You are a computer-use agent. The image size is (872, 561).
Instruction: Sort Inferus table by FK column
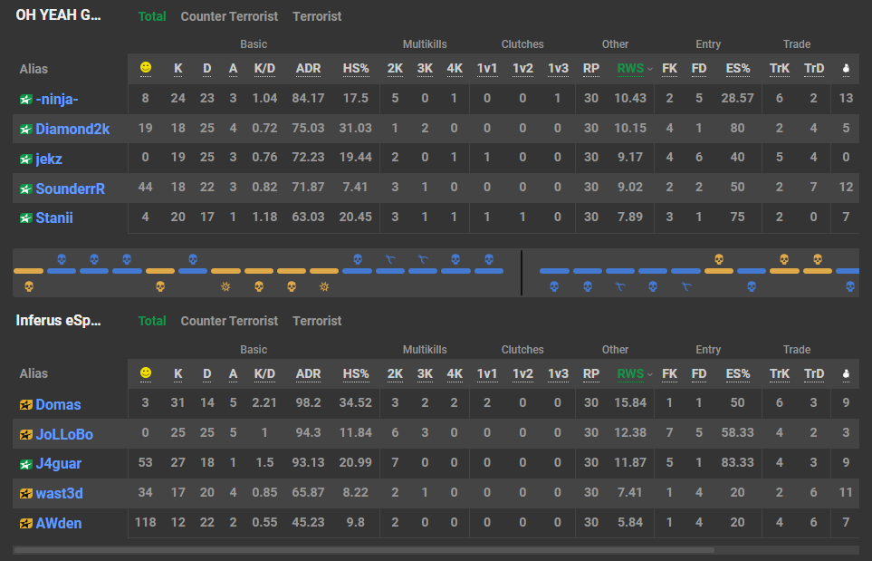(x=669, y=373)
